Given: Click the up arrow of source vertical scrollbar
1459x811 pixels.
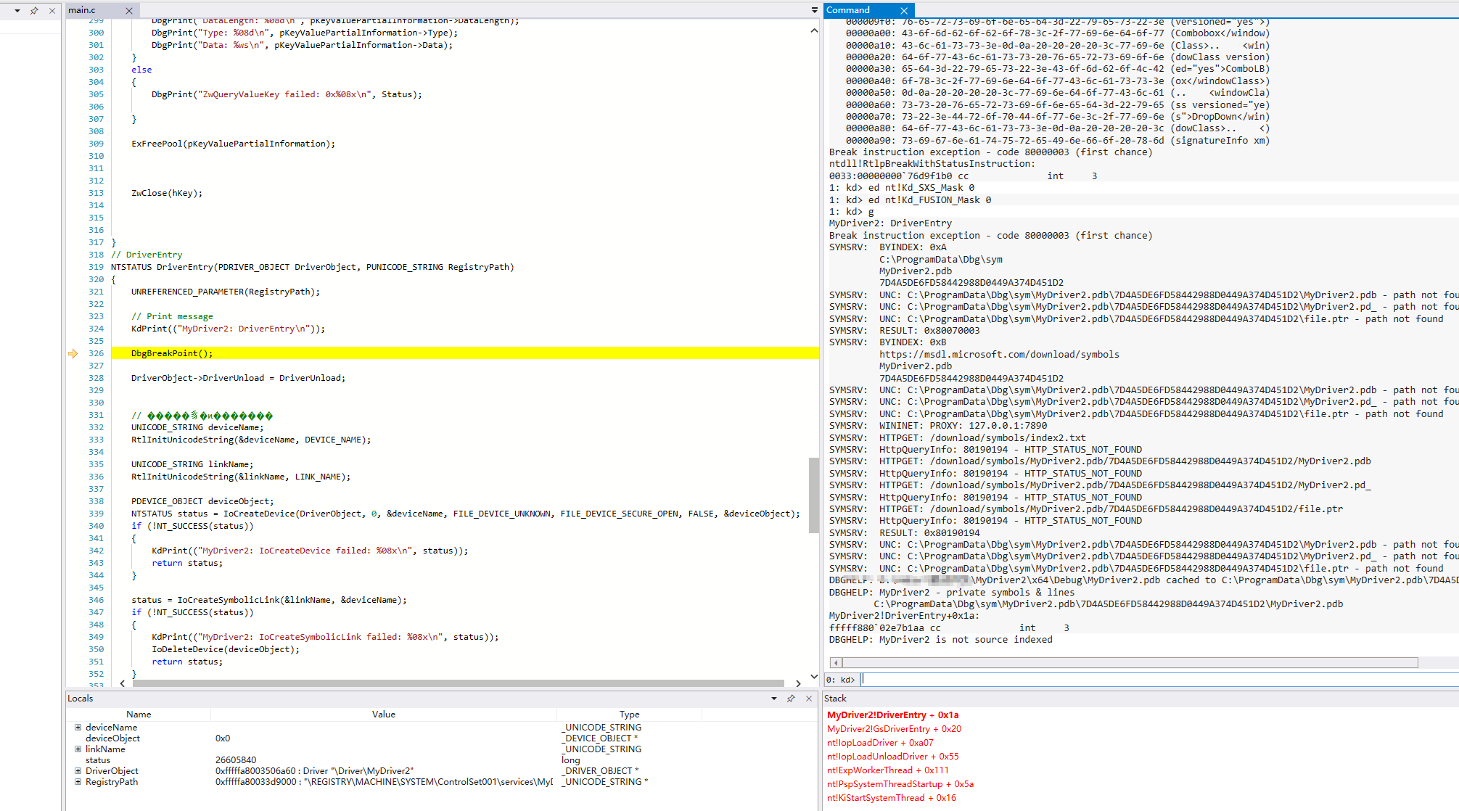Looking at the screenshot, I should (x=814, y=30).
